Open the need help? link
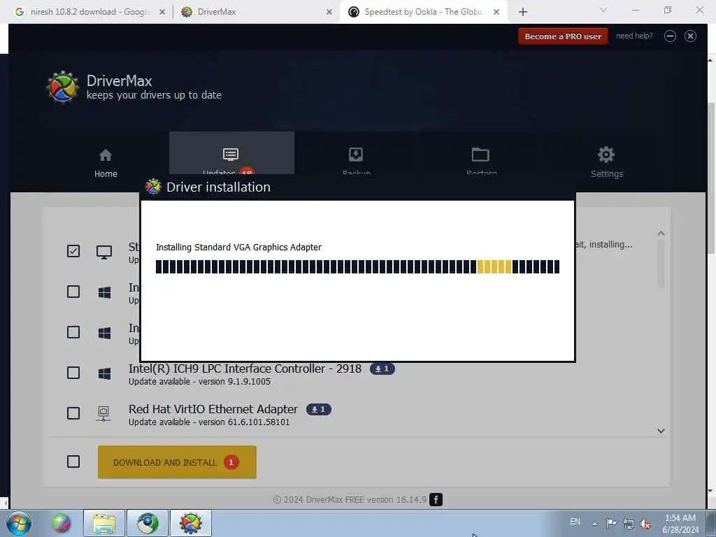The width and height of the screenshot is (716, 537). coord(634,36)
